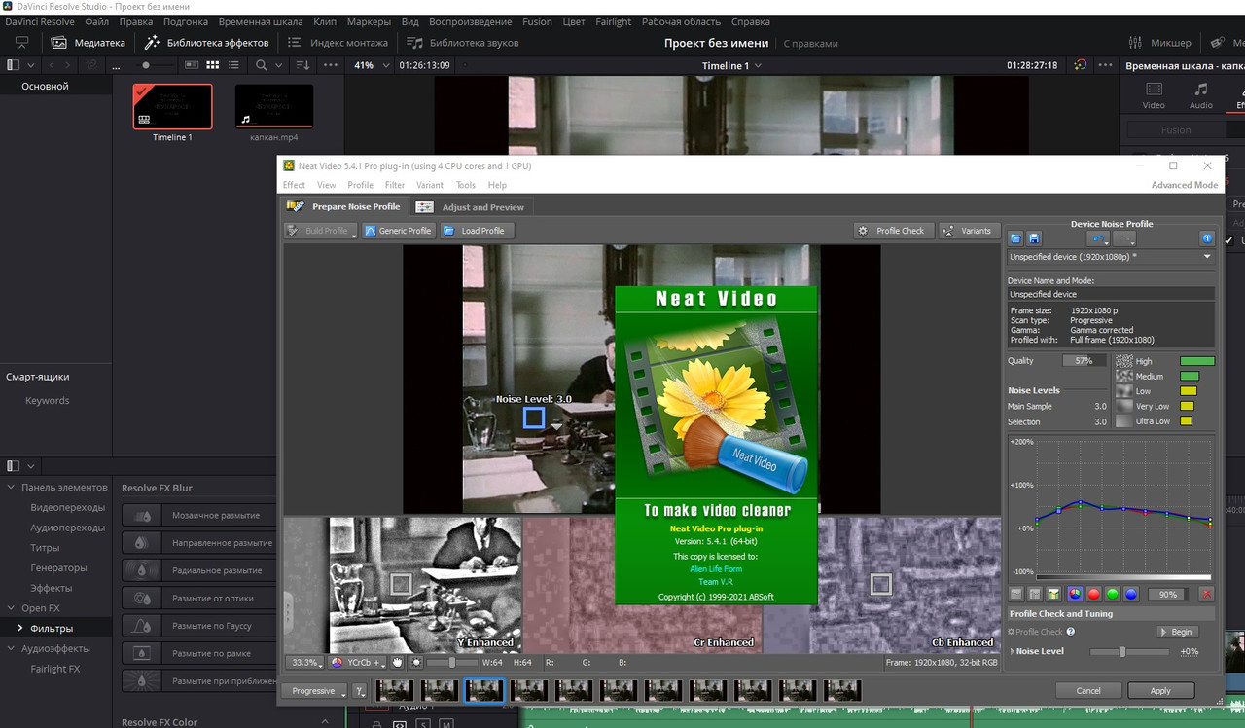1245x728 pixels.
Task: Switch to Adjust and Preview tab
Action: click(x=471, y=206)
